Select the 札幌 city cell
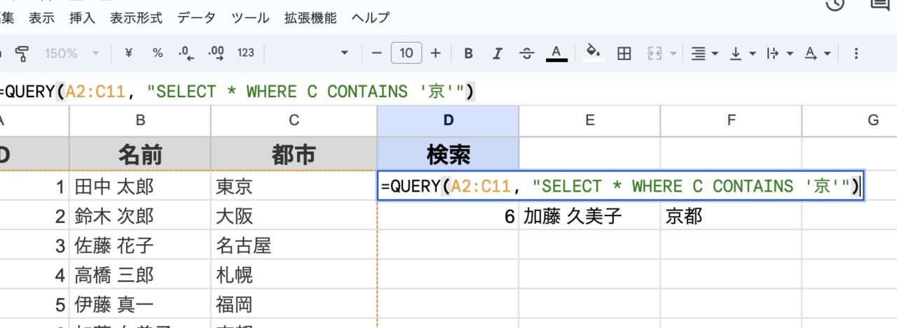Viewport: 897px width, 328px height. pos(294,275)
